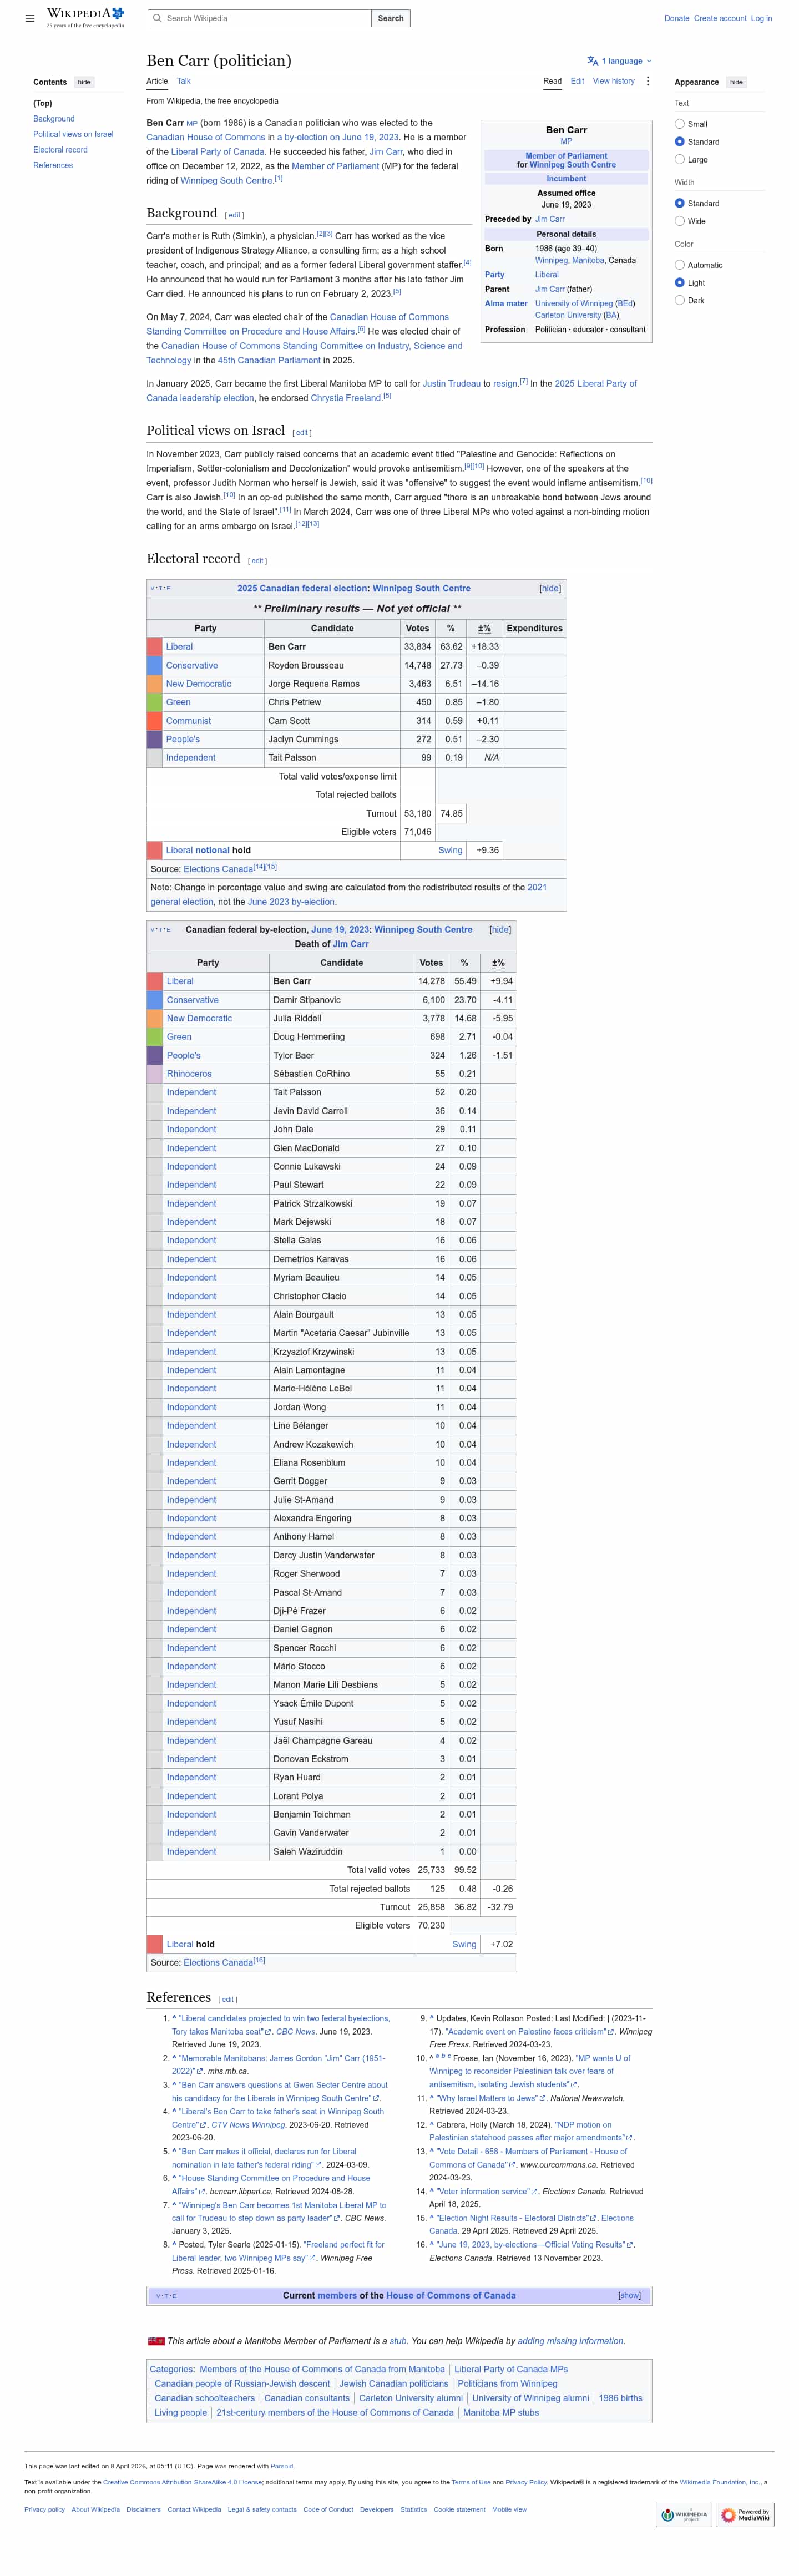Hide the 2025 federal election table
Image resolution: width=799 pixels, height=2576 pixels.
550,588
